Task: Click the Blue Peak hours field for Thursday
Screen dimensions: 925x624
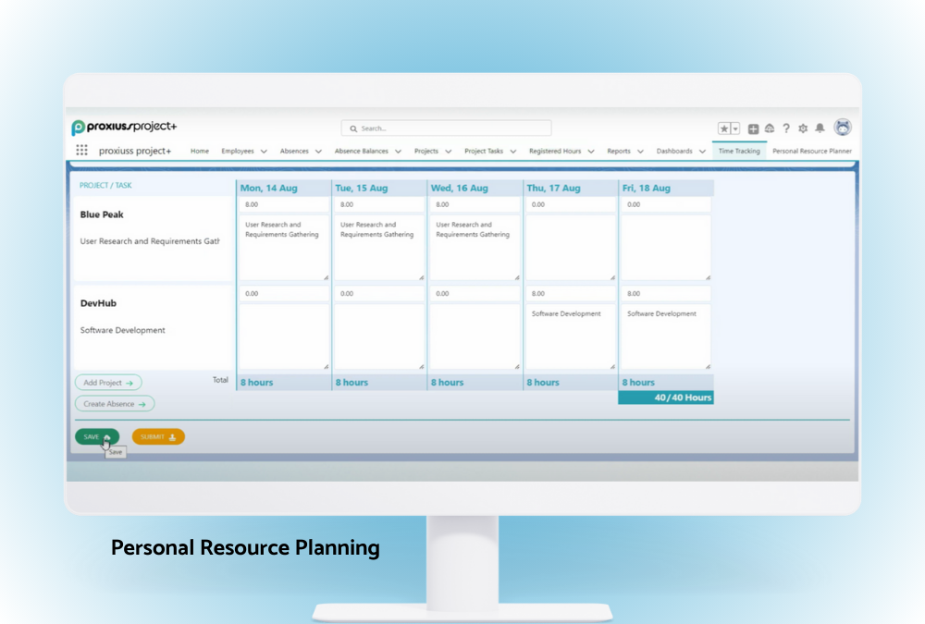Action: 570,204
